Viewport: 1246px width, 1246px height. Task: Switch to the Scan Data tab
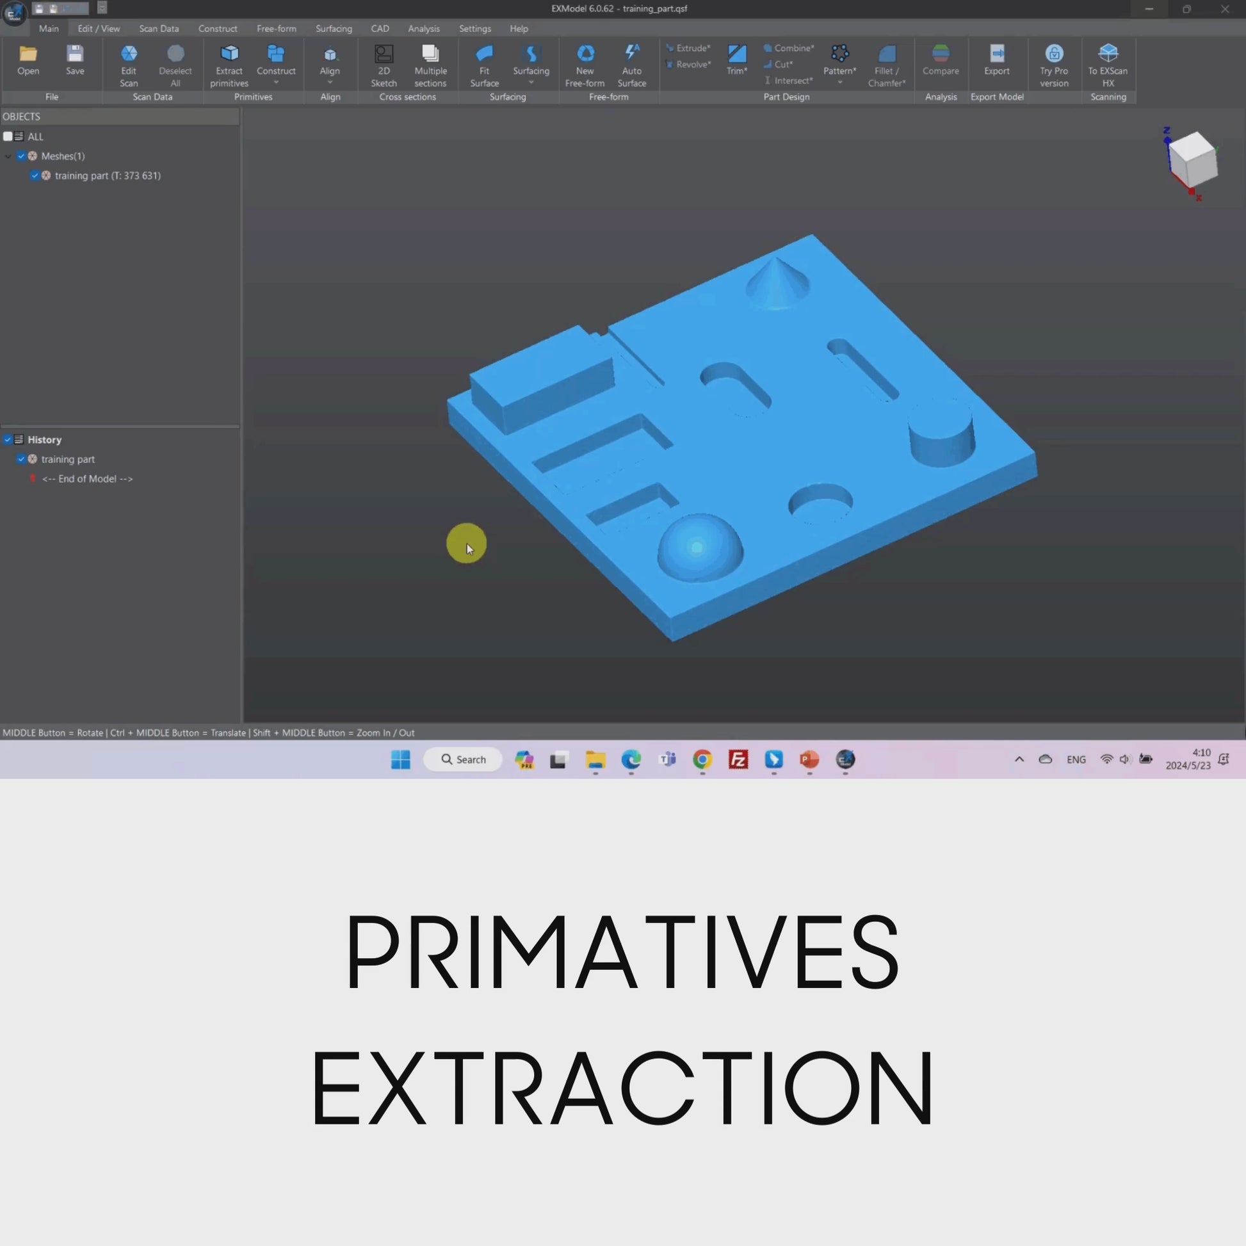[159, 28]
